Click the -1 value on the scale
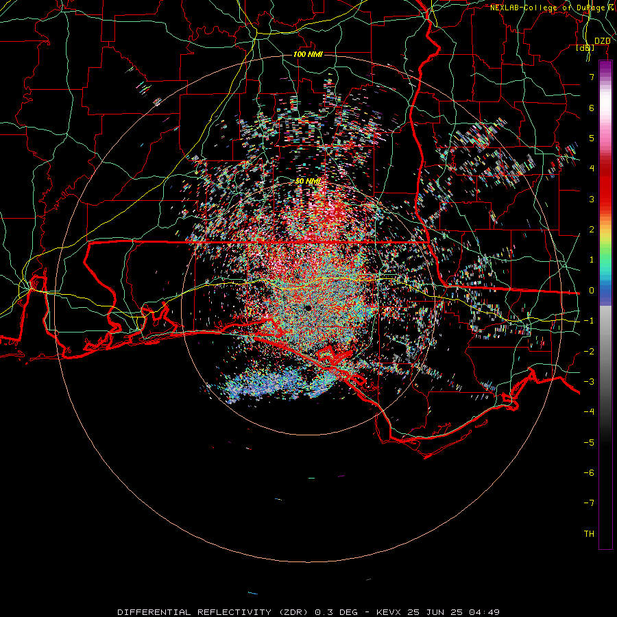This screenshot has width=617, height=617. click(x=589, y=321)
